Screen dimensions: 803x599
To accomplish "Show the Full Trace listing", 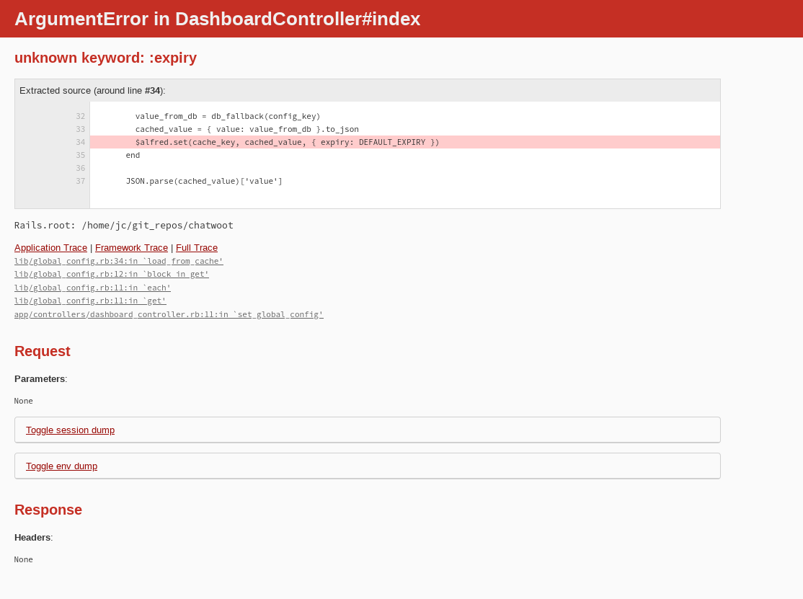I will tap(196, 247).
